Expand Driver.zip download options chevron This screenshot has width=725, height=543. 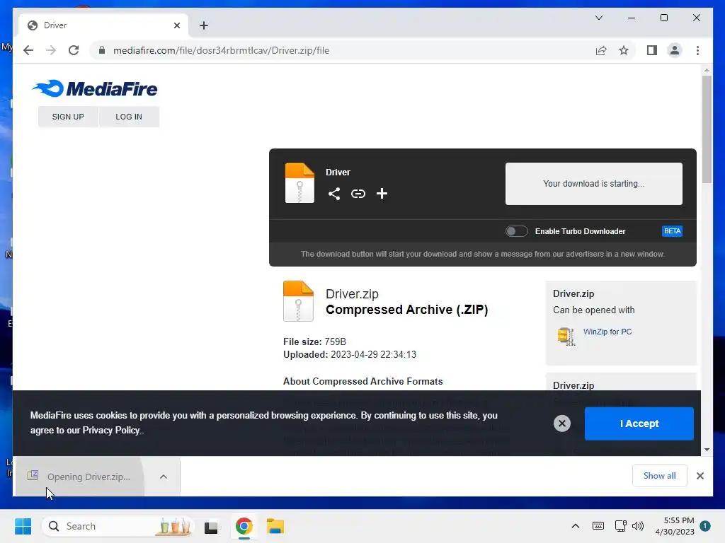point(164,477)
